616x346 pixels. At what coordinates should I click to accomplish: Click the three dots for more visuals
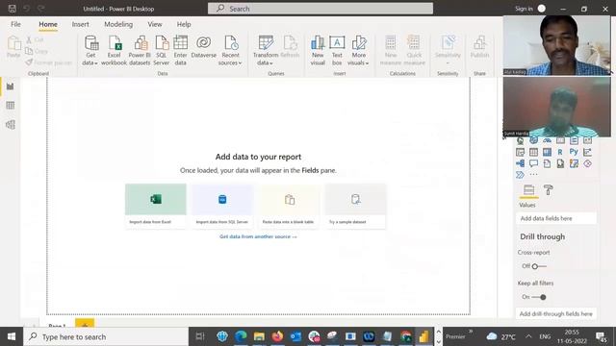point(533,174)
